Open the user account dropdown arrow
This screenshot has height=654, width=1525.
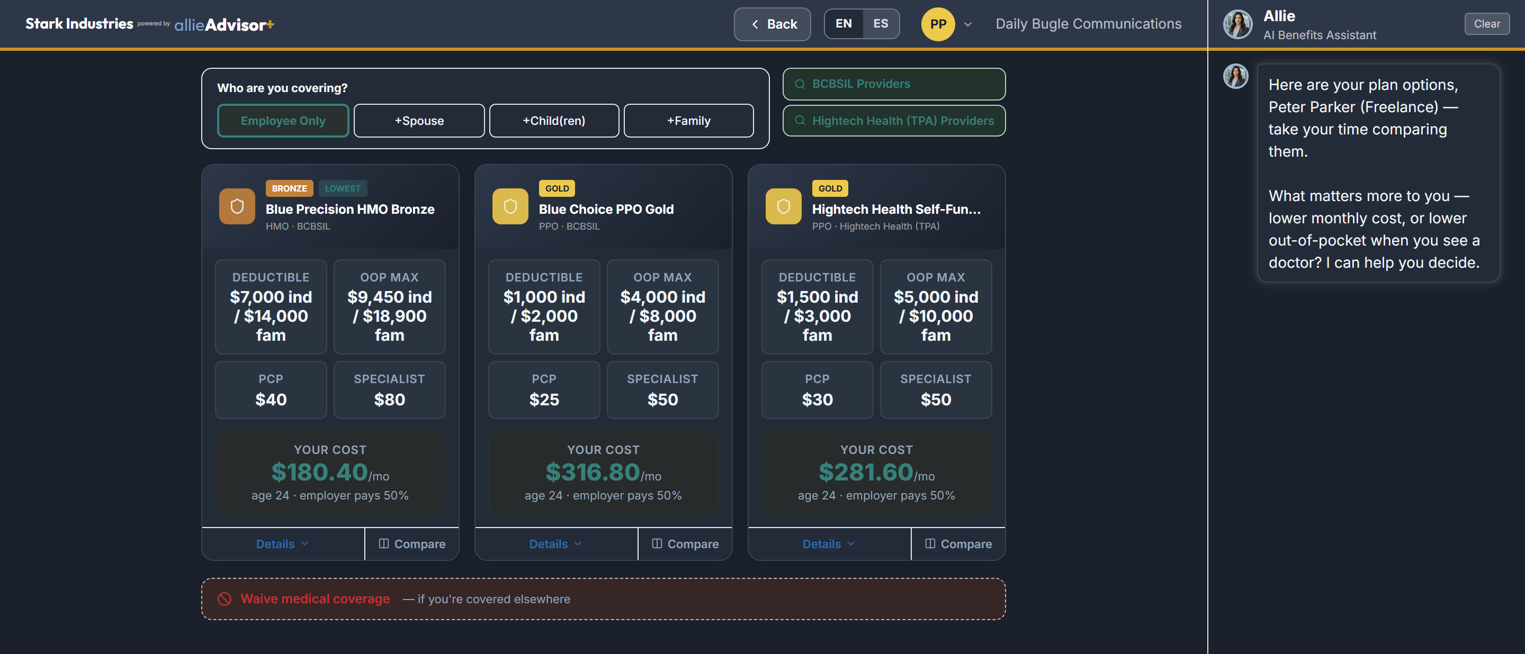pos(968,24)
